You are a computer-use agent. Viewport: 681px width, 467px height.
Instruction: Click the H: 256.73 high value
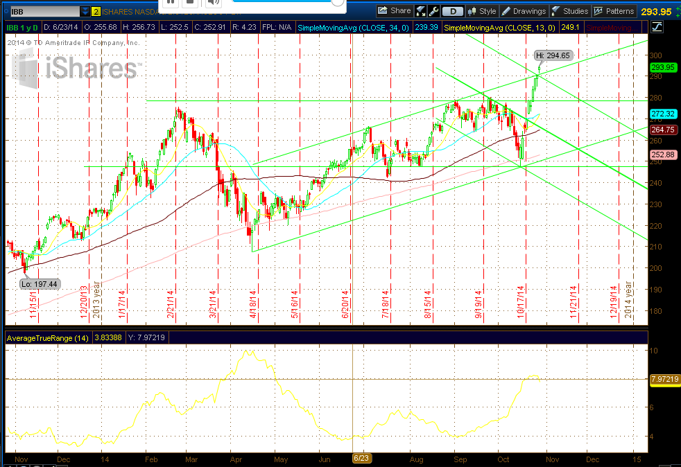139,27
